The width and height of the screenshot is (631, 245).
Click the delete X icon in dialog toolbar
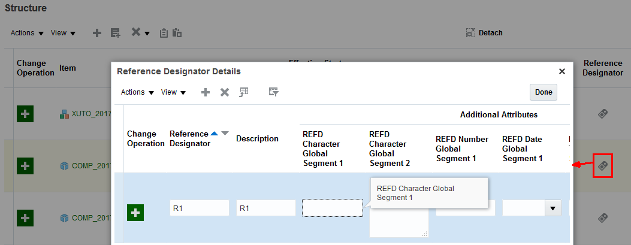(x=225, y=92)
